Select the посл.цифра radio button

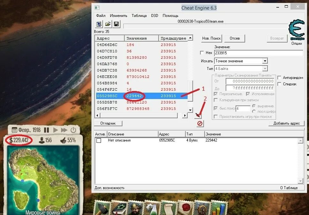254,111
